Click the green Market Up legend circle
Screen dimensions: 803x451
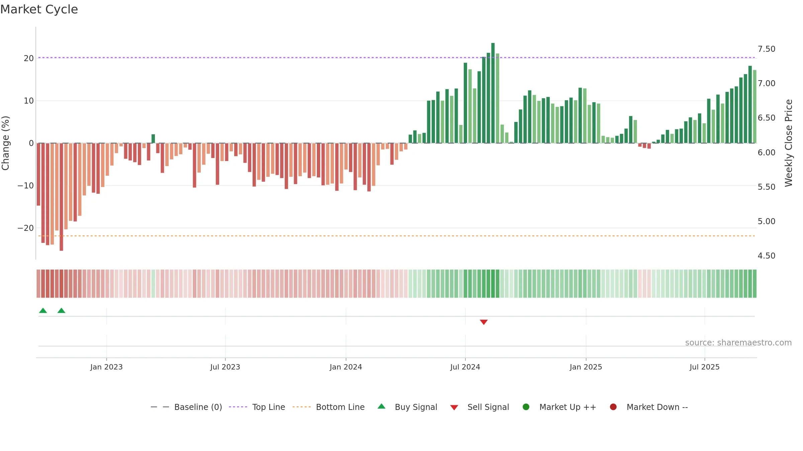(526, 407)
